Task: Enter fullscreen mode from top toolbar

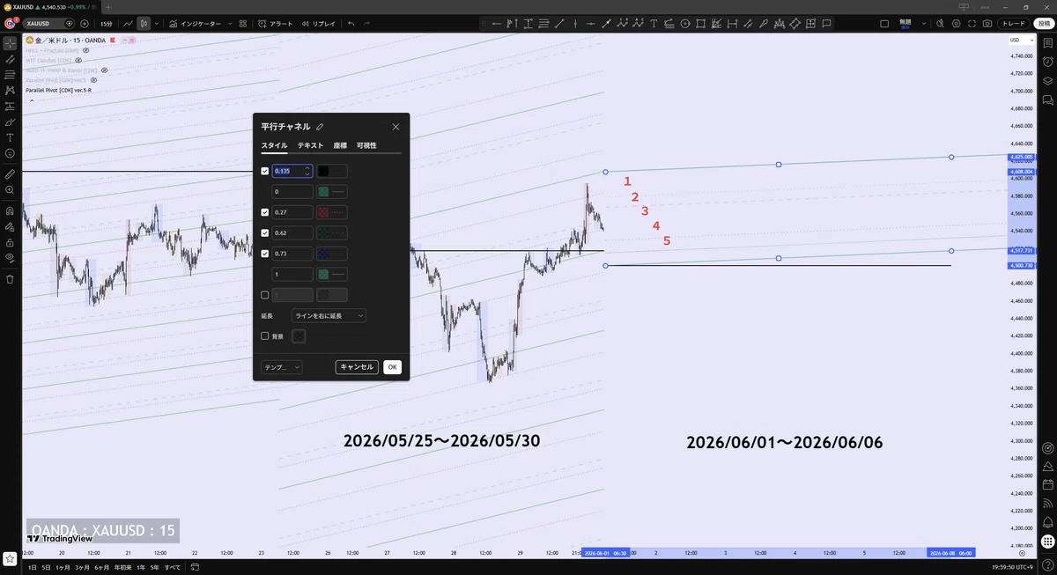Action: 972,24
